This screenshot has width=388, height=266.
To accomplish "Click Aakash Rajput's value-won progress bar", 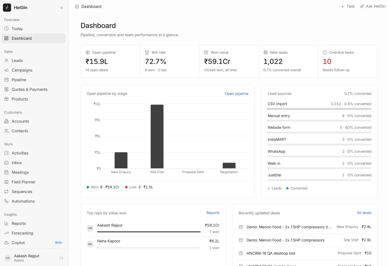I will 149,232.
